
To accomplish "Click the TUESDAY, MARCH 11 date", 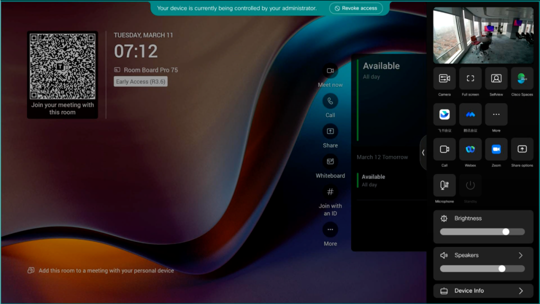I will [143, 35].
